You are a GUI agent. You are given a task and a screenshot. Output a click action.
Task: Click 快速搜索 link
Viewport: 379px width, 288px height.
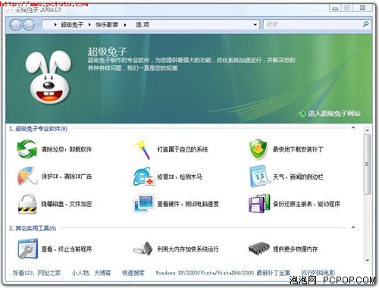[133, 273]
